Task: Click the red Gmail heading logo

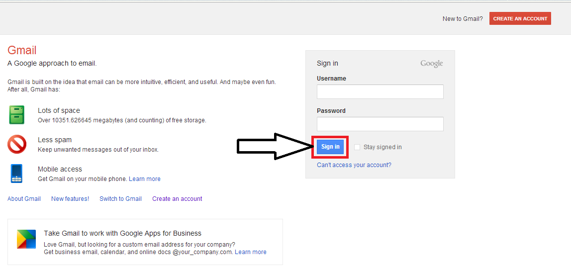Action: click(22, 50)
